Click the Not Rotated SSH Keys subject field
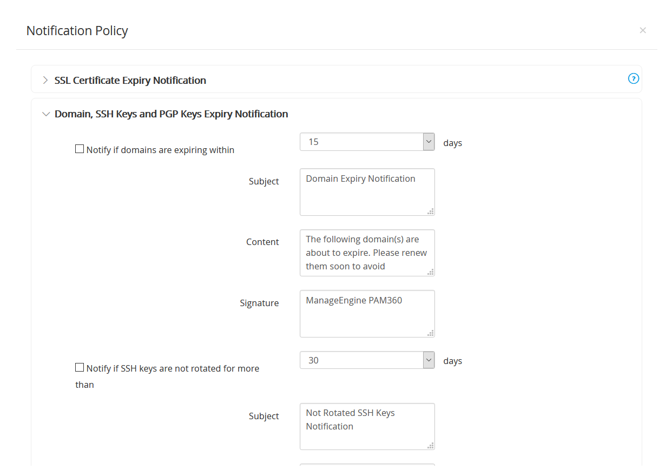The image size is (672, 476). pyautogui.click(x=367, y=426)
